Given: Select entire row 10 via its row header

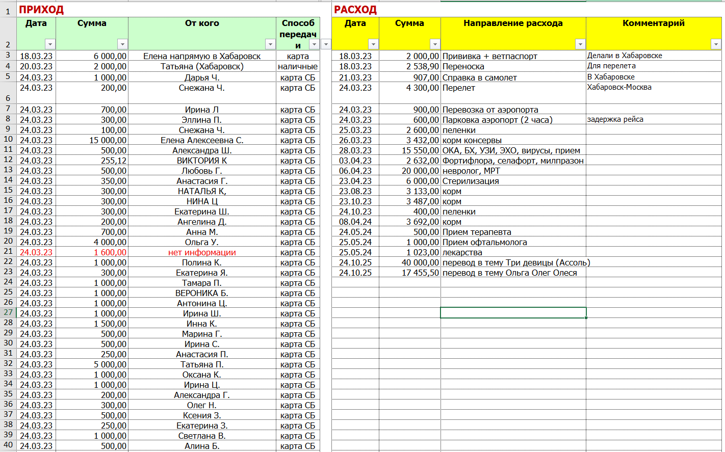Looking at the screenshot, I should click(8, 140).
